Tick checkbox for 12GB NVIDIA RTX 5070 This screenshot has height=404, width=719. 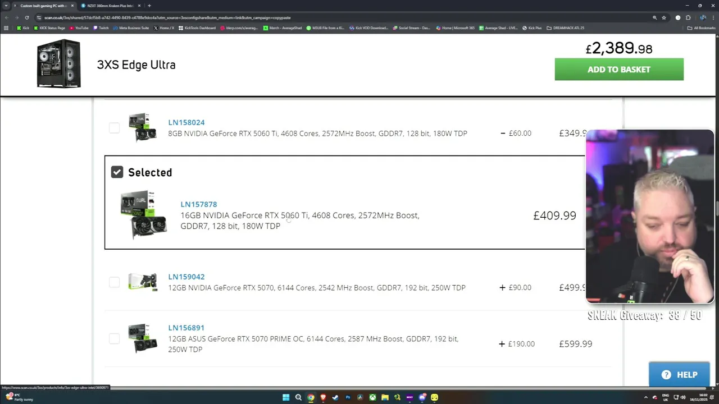114,282
